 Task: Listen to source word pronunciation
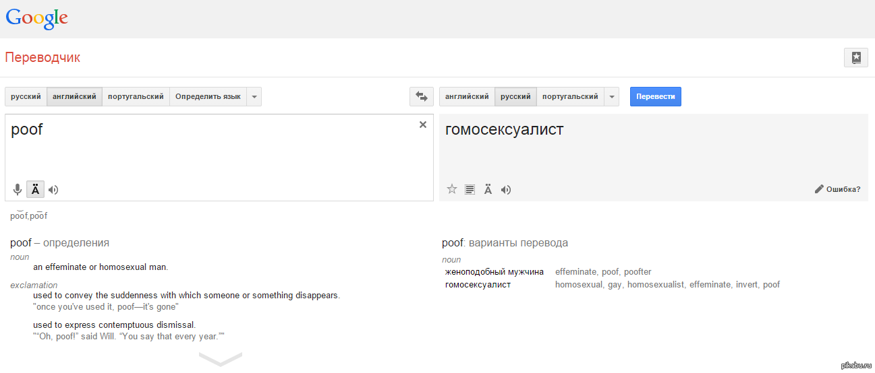53,190
